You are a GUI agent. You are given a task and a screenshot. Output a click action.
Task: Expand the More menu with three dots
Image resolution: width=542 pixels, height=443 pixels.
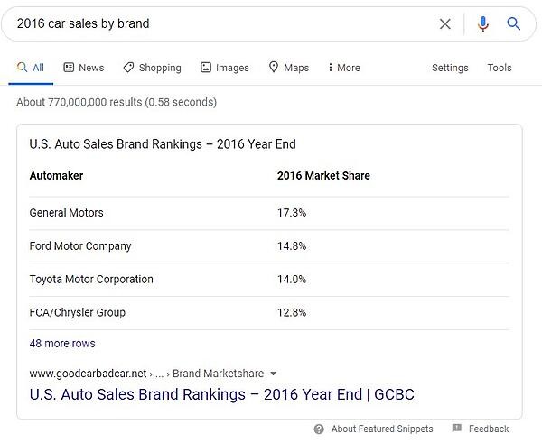pos(344,68)
